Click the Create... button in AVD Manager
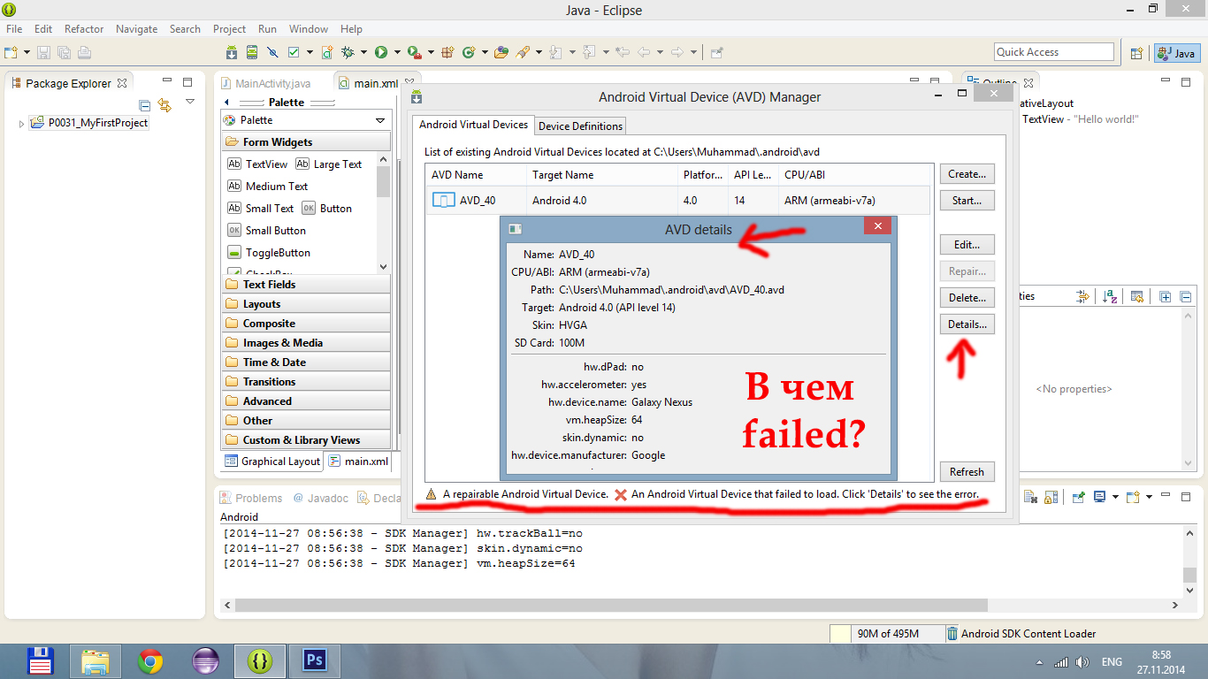 click(967, 174)
